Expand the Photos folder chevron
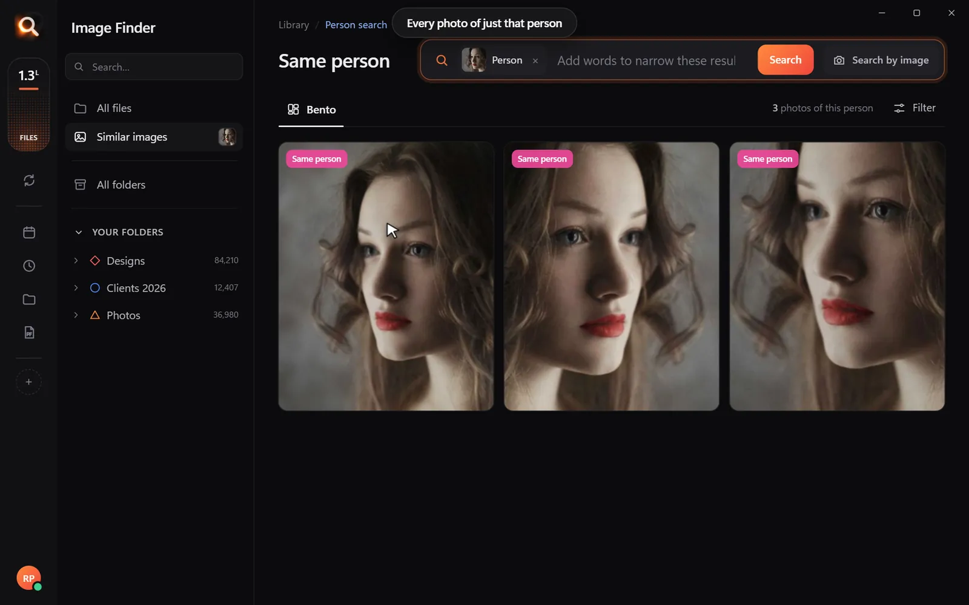Viewport: 969px width, 605px height. (76, 315)
